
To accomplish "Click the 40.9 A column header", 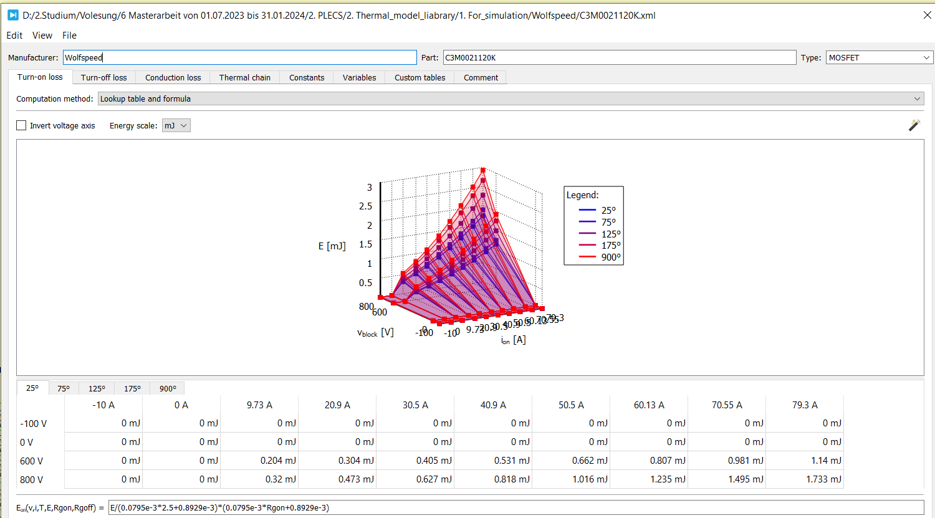I will point(493,405).
